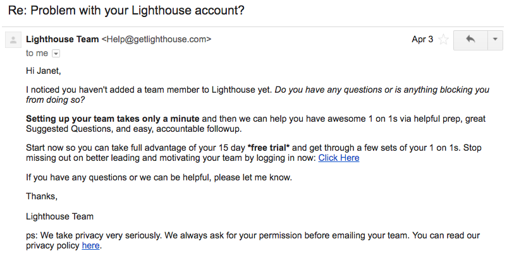Click the bold '*free trial*' text

[x=269, y=148]
